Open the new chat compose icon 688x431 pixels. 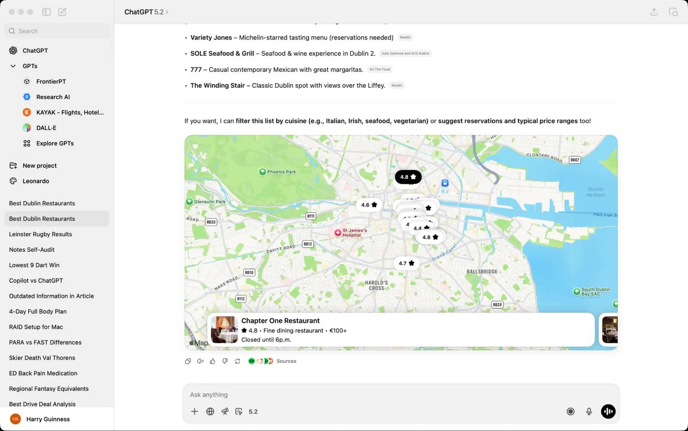(62, 12)
